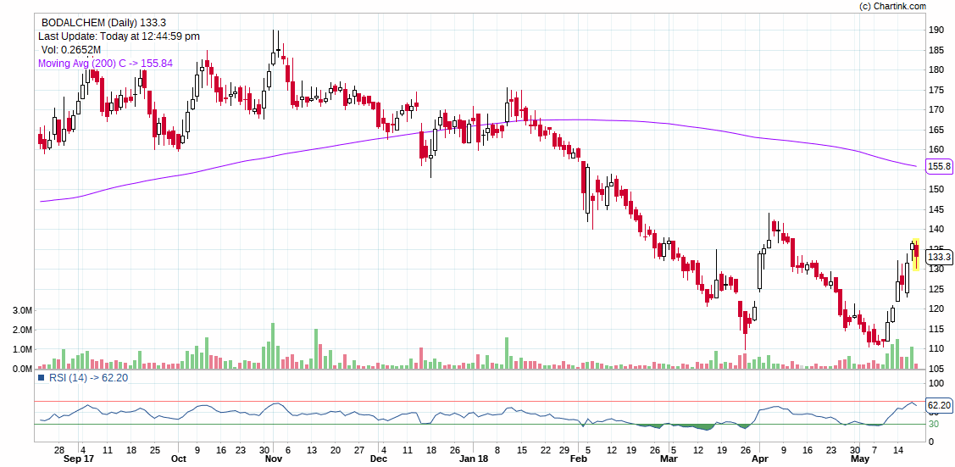Click the yellow highlighted latest candlestick
955x467 pixels.
click(916, 253)
